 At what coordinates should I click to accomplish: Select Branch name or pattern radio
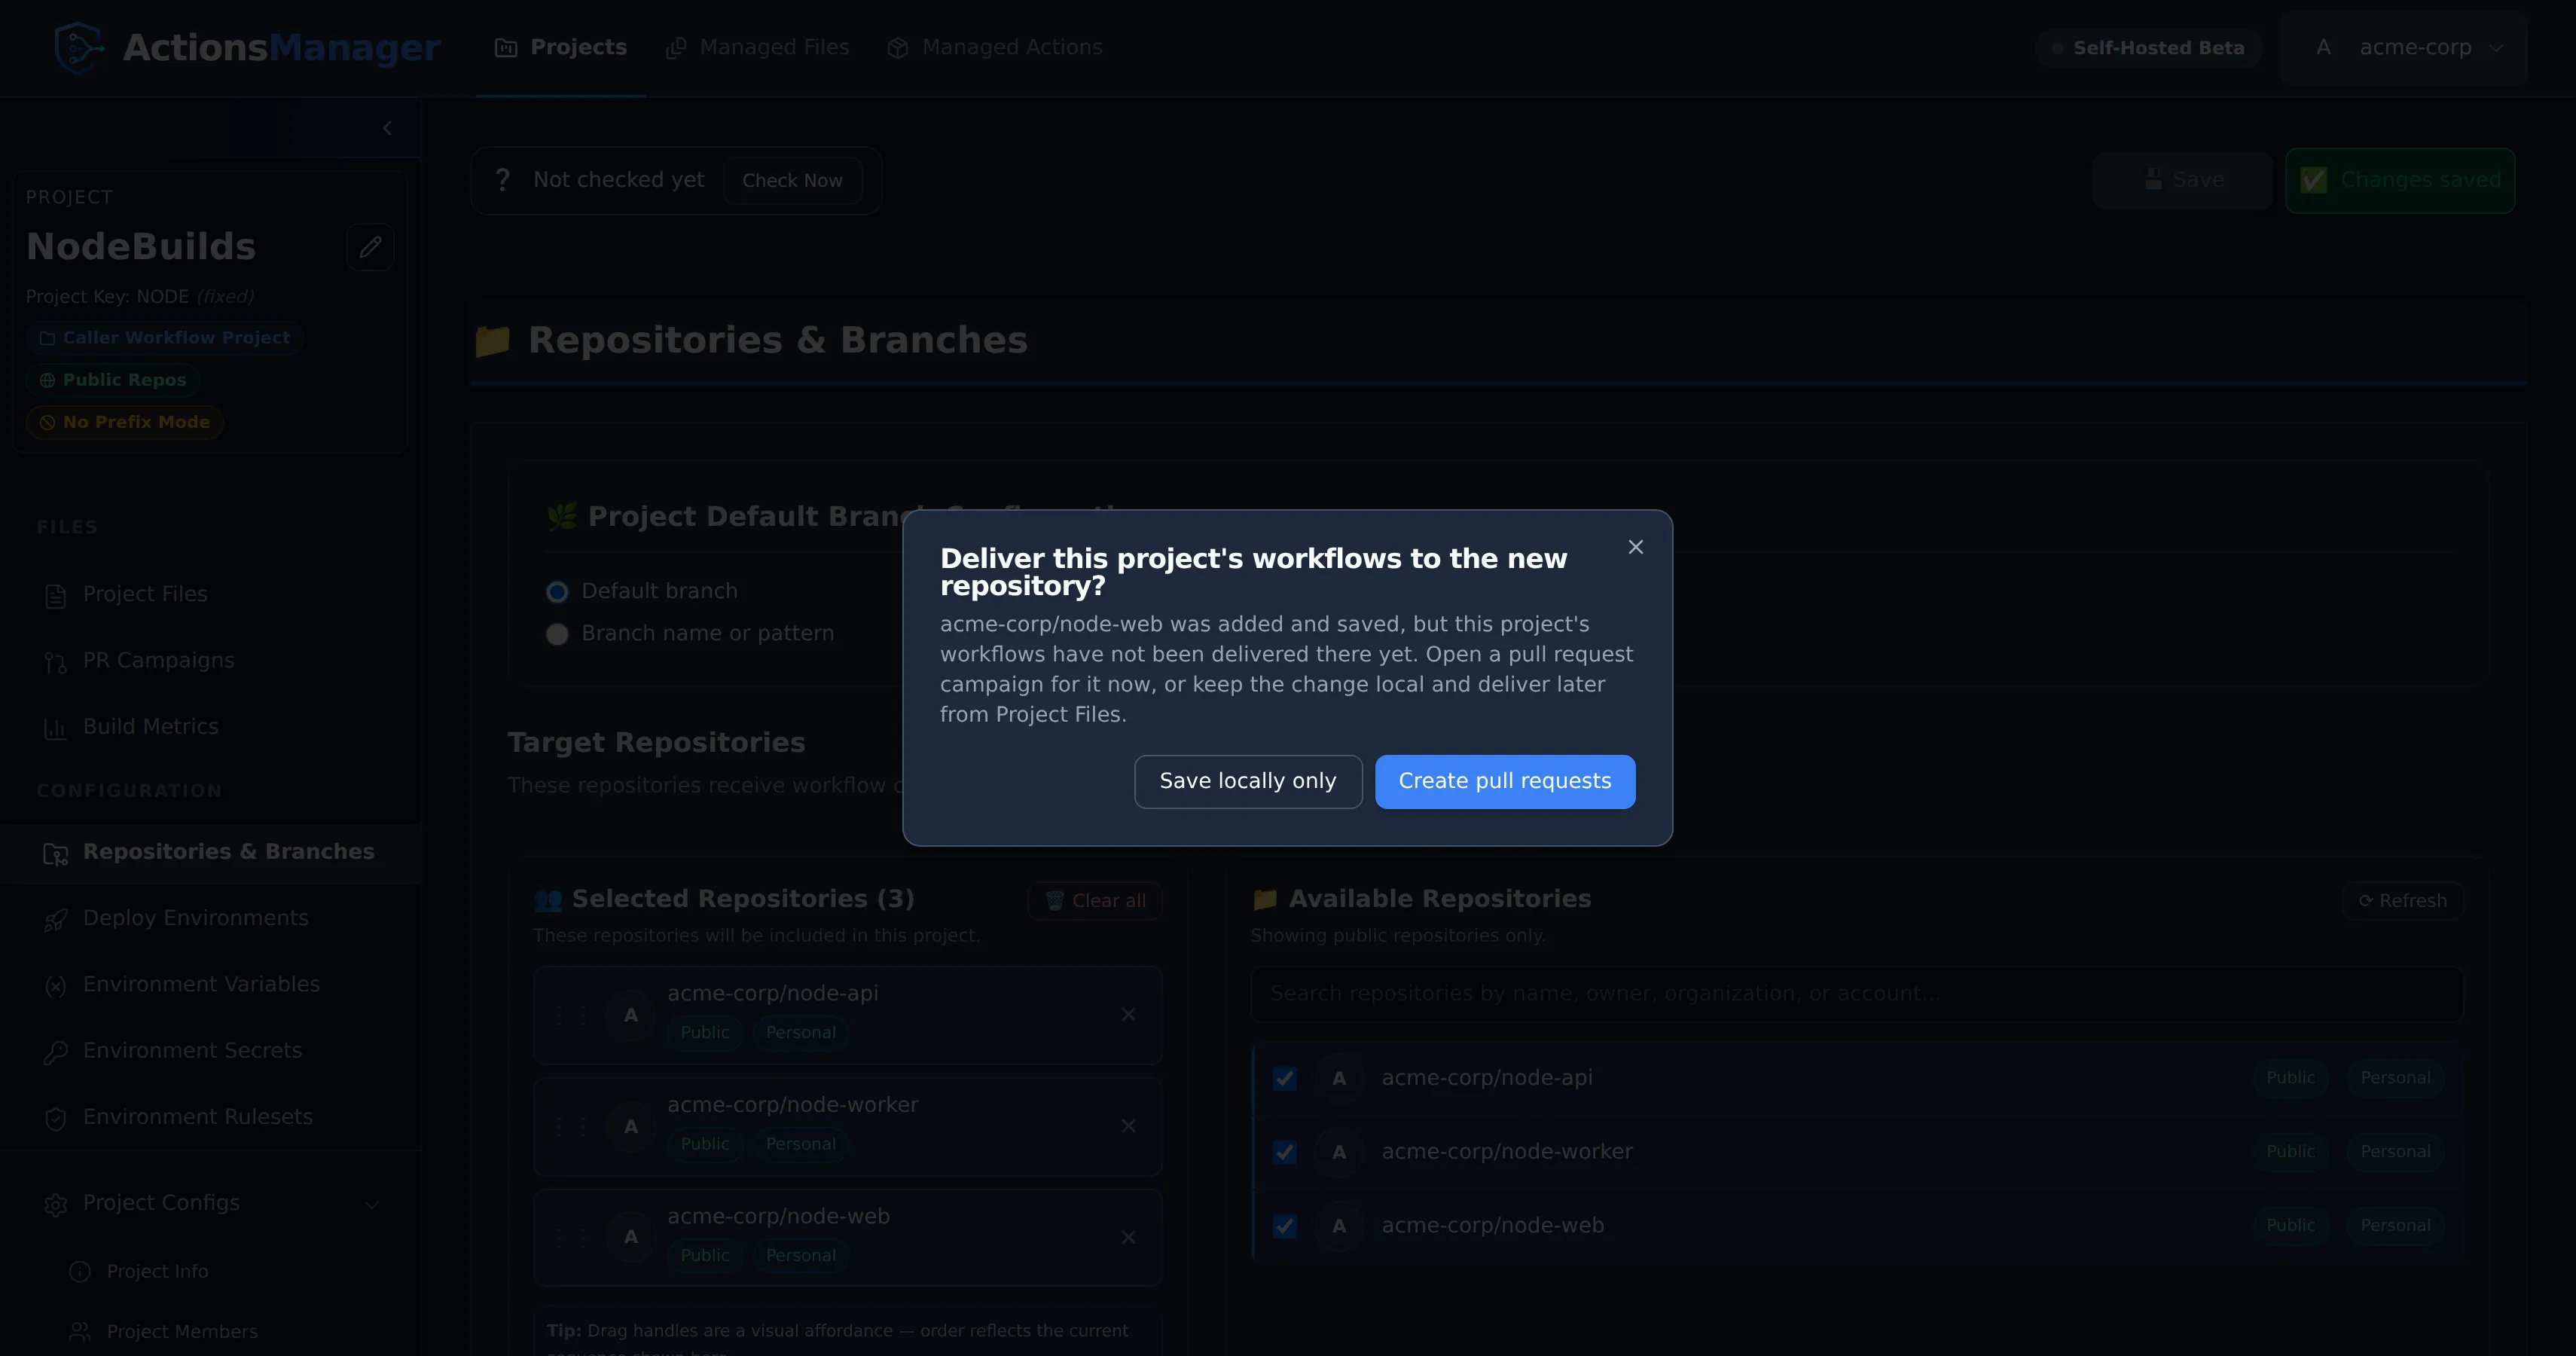pyautogui.click(x=557, y=634)
